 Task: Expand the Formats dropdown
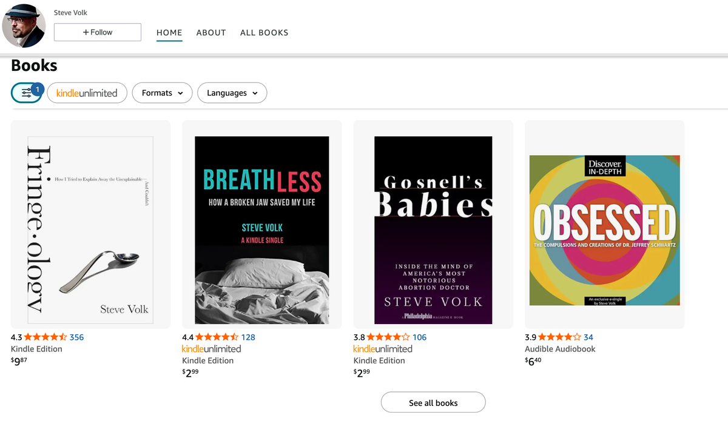pos(162,93)
